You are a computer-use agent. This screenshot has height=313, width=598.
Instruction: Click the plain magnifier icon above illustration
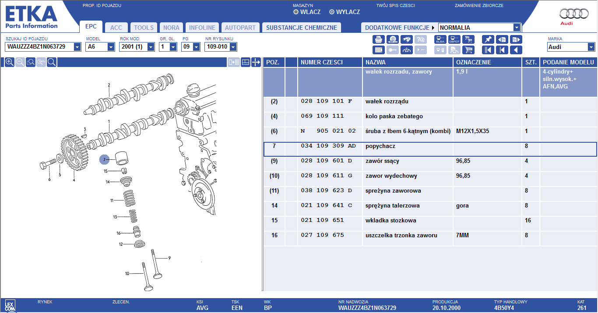[x=52, y=62]
